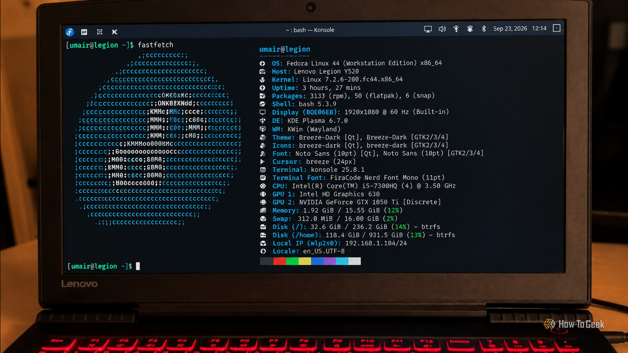Image resolution: width=628 pixels, height=353 pixels.
Task: Click local IP '192.168.1.104/24'
Action: pyautogui.click(x=376, y=243)
